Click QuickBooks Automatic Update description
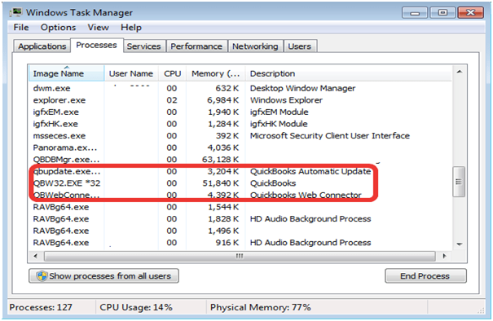 pos(310,172)
